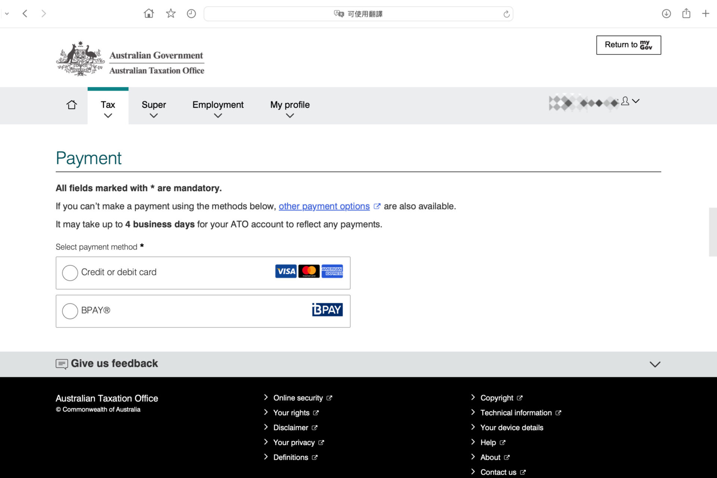Click the browser home page icon
The width and height of the screenshot is (717, 478).
pyautogui.click(x=149, y=14)
